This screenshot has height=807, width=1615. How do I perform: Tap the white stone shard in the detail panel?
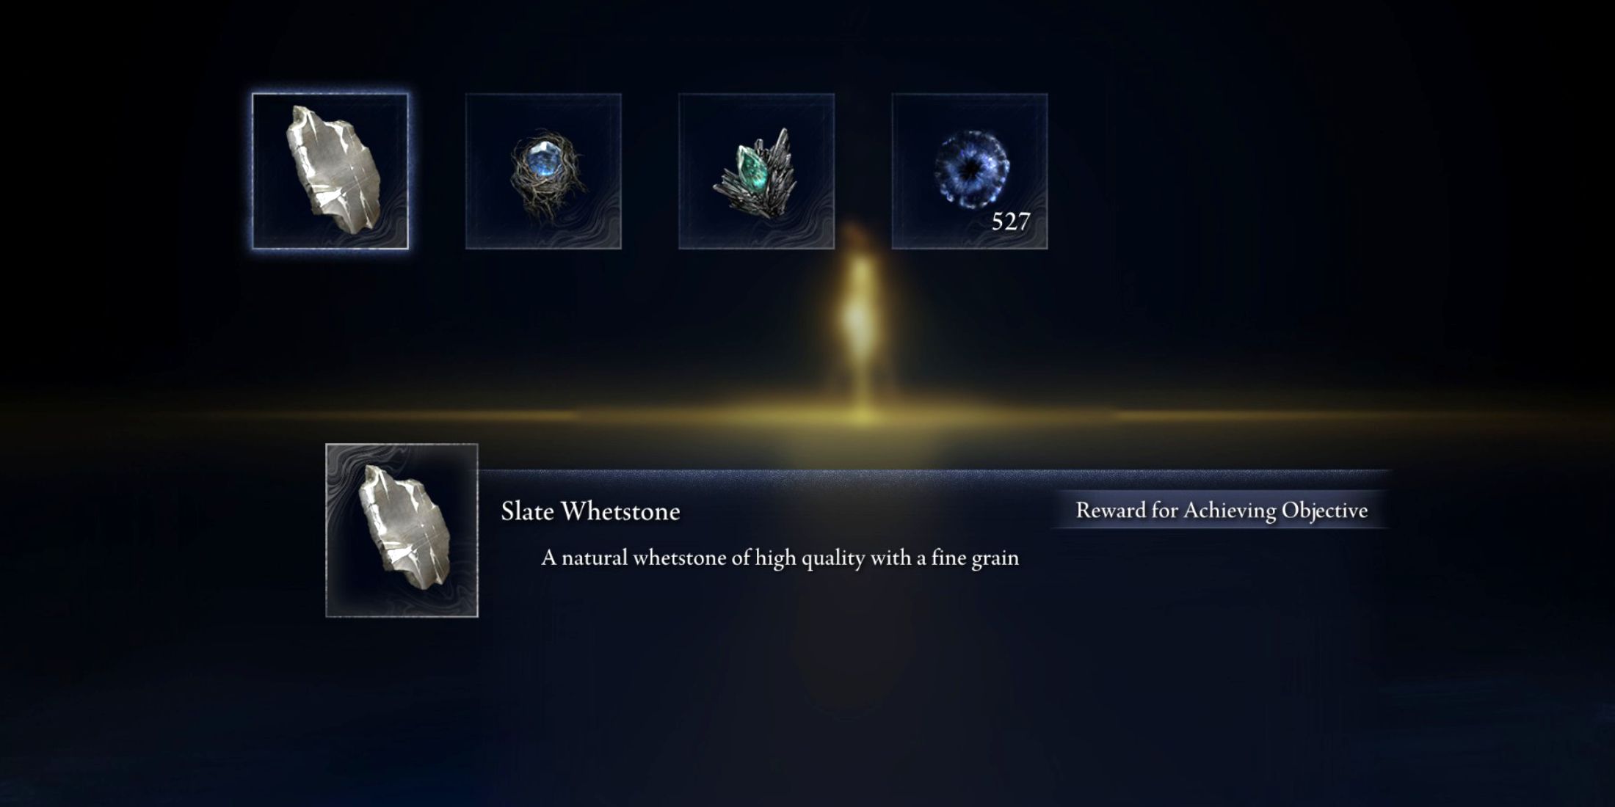point(405,528)
